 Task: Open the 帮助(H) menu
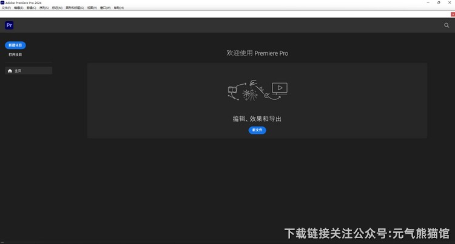pyautogui.click(x=119, y=8)
